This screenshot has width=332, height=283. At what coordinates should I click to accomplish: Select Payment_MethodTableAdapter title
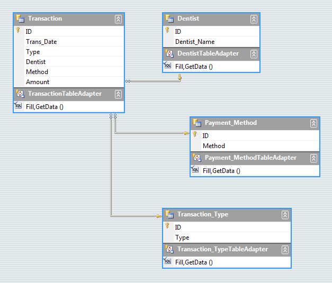(x=250, y=158)
